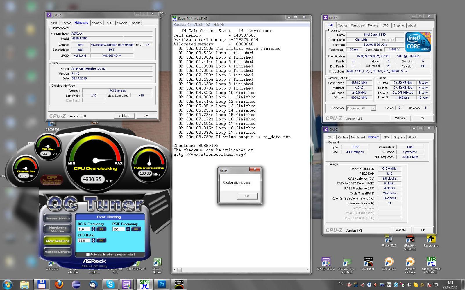Switch to Photoshop in the taskbar

tap(162, 284)
